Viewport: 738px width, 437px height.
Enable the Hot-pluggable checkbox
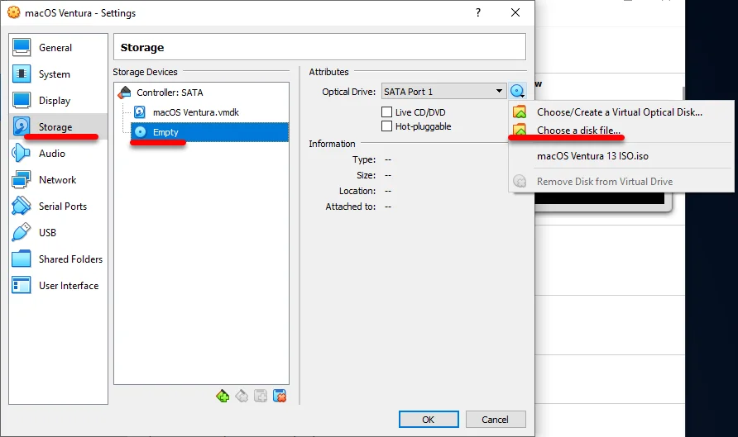pos(386,126)
